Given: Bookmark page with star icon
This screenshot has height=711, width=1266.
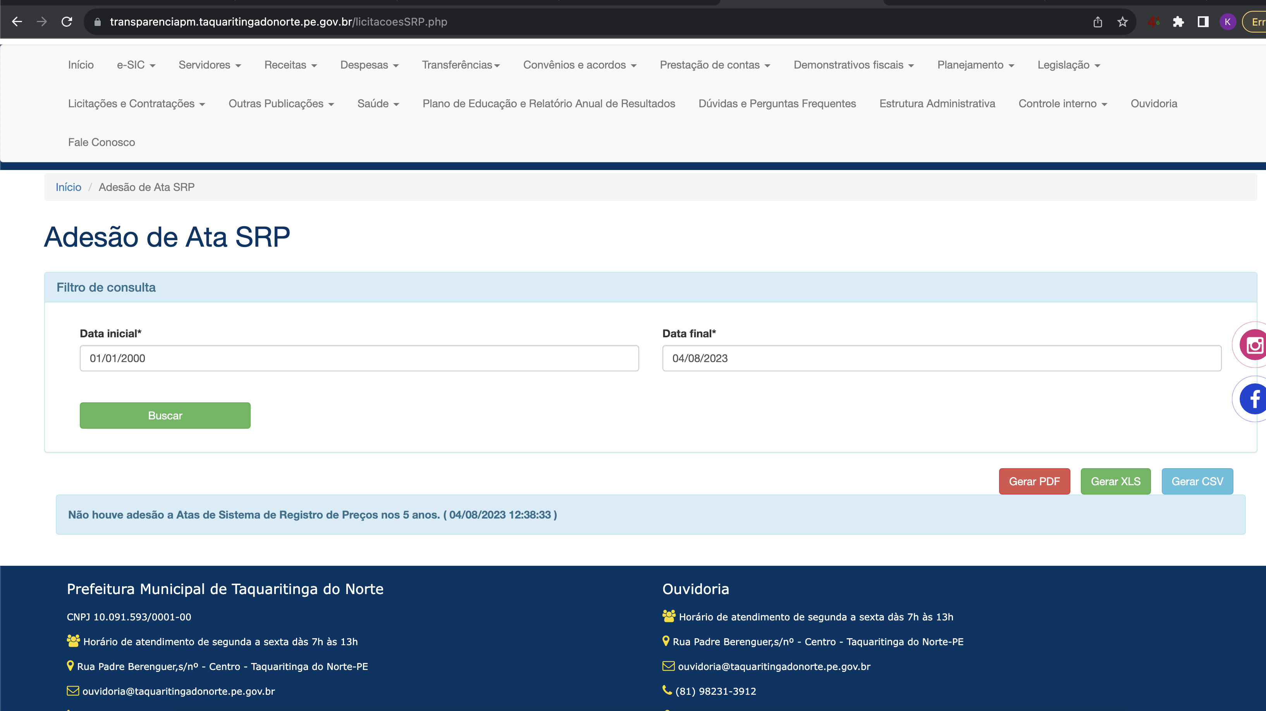Looking at the screenshot, I should coord(1123,22).
